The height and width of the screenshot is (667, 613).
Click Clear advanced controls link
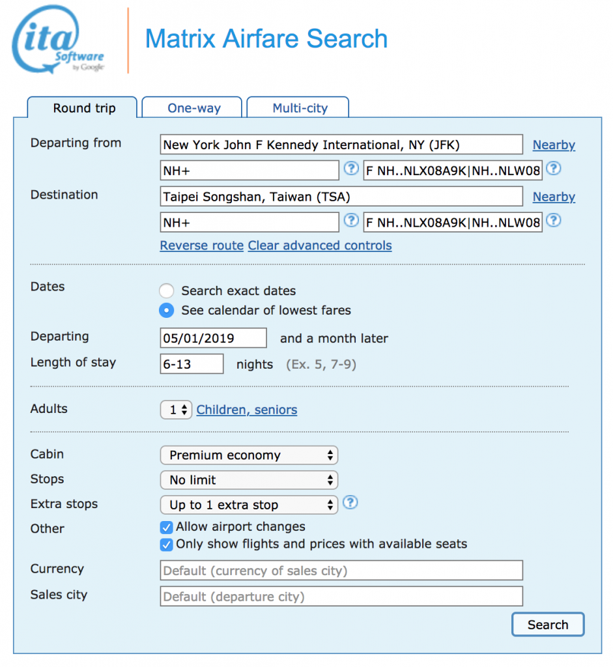coord(320,246)
